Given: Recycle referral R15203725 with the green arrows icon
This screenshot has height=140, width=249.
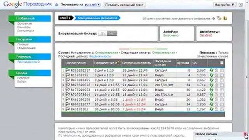Looking at the screenshot, I should 211,75.
